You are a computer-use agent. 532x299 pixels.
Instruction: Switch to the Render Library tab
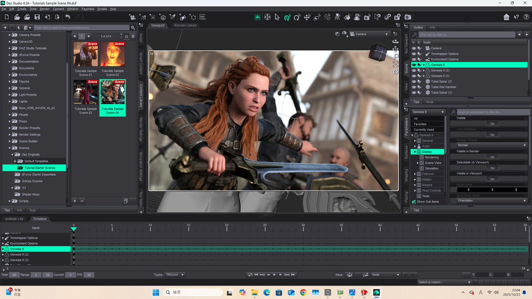(185, 25)
